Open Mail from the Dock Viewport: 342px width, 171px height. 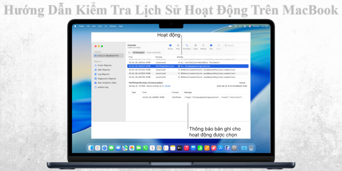(118, 148)
